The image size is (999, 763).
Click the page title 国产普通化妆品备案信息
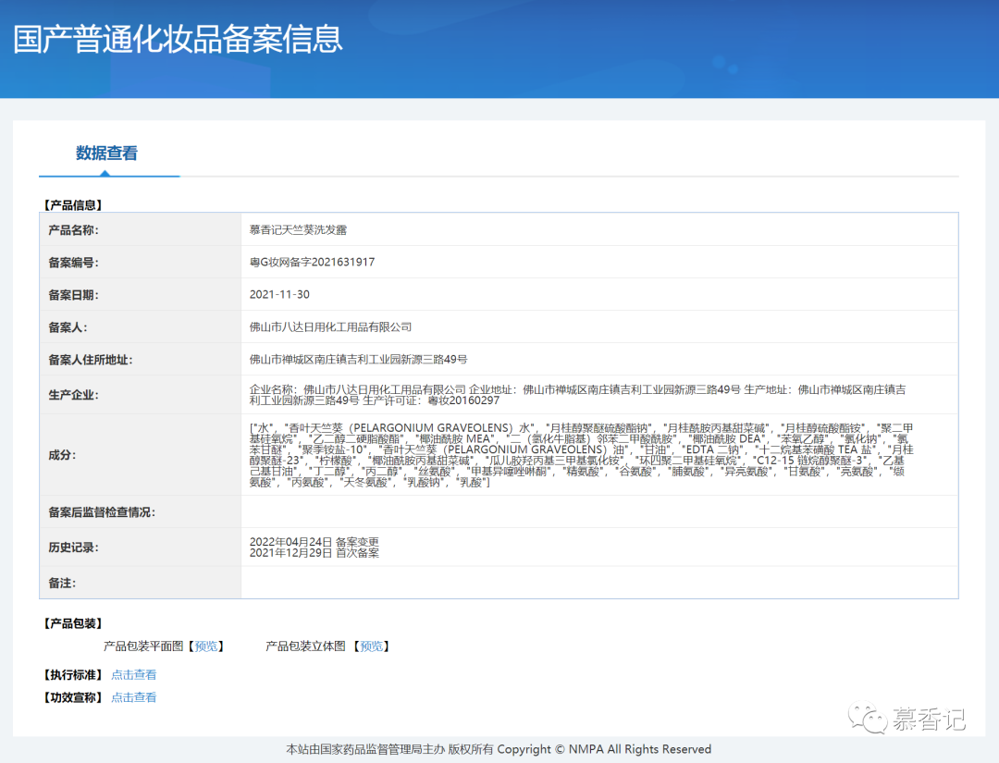pos(178,39)
